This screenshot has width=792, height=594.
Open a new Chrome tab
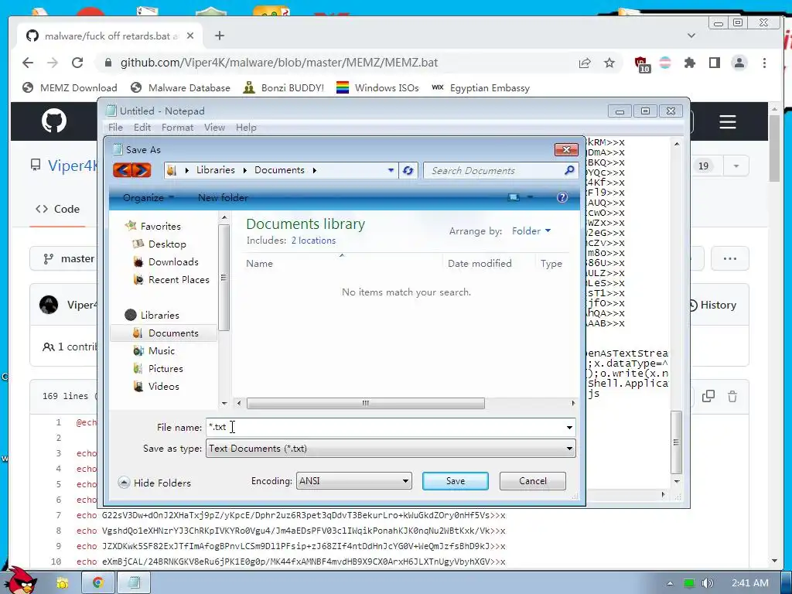click(219, 36)
